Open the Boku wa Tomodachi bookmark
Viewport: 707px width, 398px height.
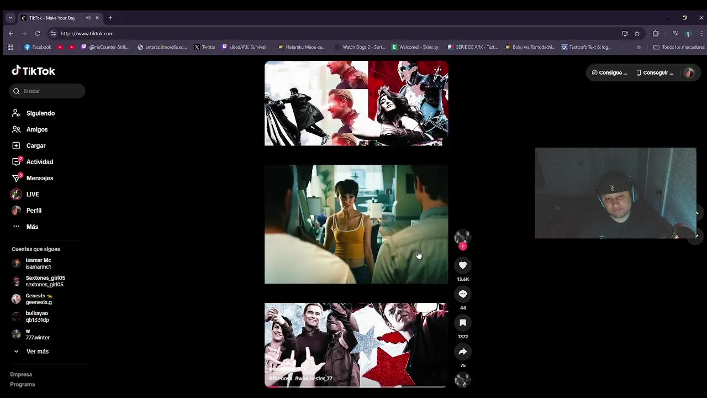tap(530, 48)
